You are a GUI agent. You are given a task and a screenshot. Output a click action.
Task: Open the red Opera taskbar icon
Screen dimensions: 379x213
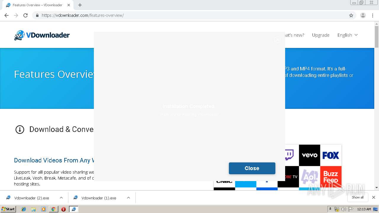click(63, 209)
